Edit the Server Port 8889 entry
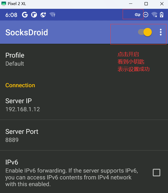 pos(84,135)
